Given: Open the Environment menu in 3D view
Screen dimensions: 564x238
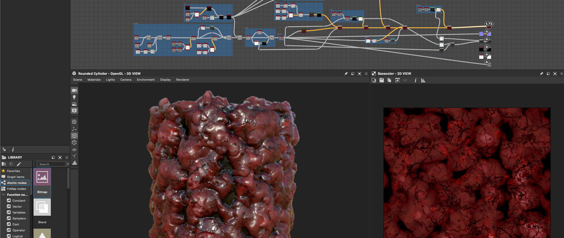Looking at the screenshot, I should tap(146, 80).
